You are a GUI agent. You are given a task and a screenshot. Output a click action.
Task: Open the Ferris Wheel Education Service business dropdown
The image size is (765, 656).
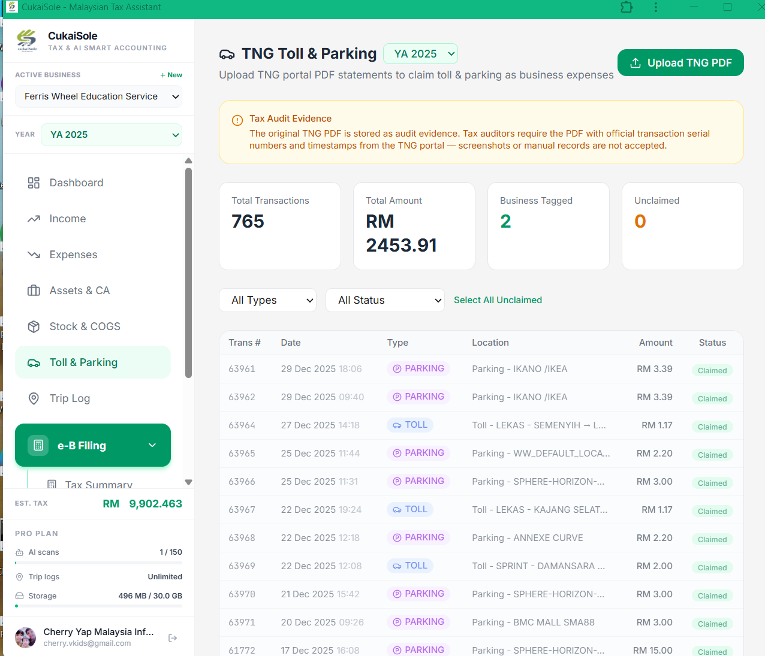pos(99,96)
